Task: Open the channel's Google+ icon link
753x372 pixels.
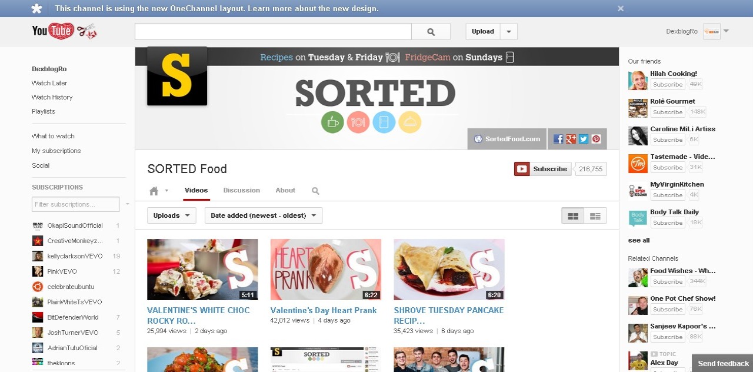Action: point(571,139)
